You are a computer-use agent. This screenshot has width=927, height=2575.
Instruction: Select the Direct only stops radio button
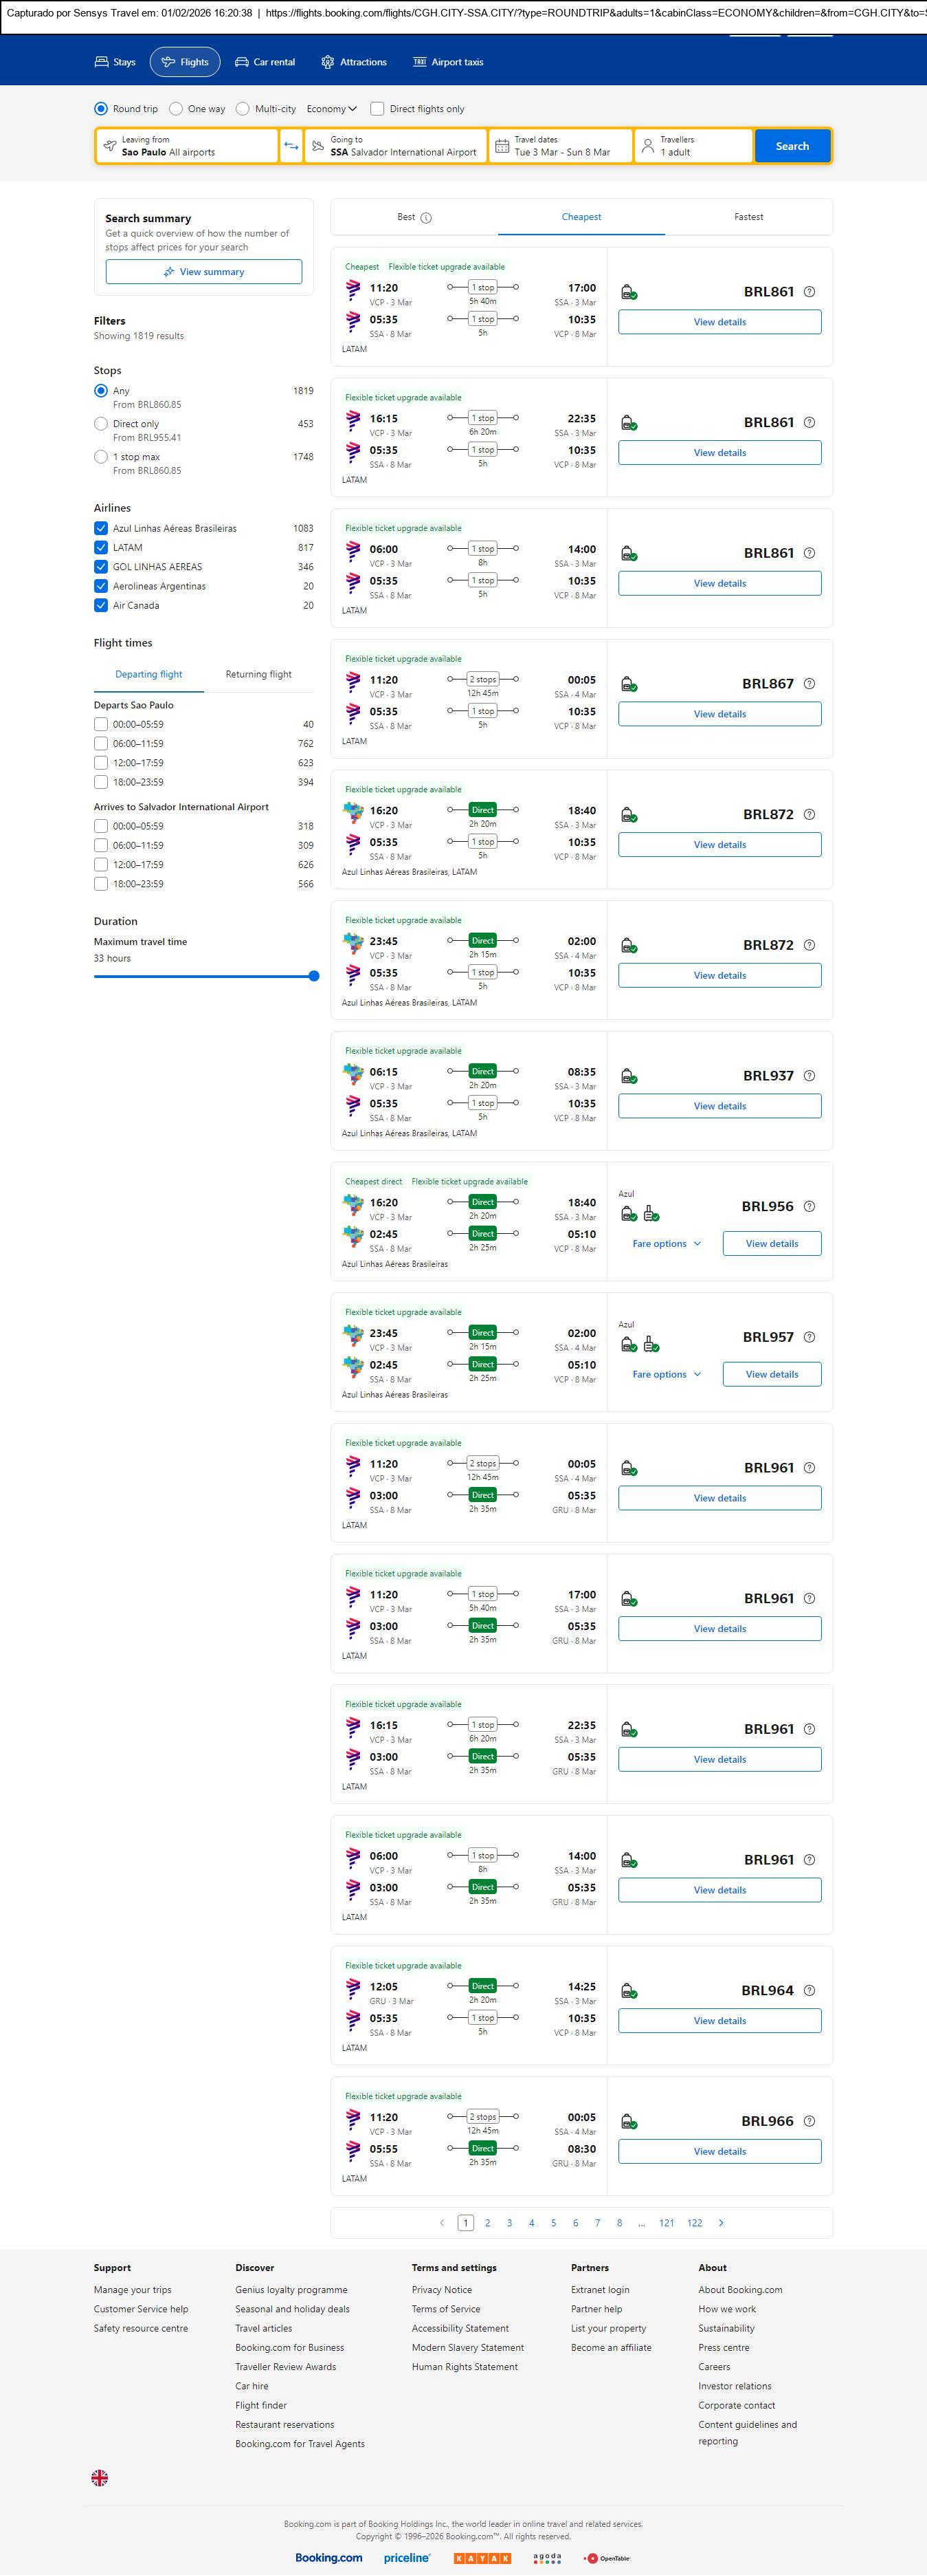click(x=101, y=424)
